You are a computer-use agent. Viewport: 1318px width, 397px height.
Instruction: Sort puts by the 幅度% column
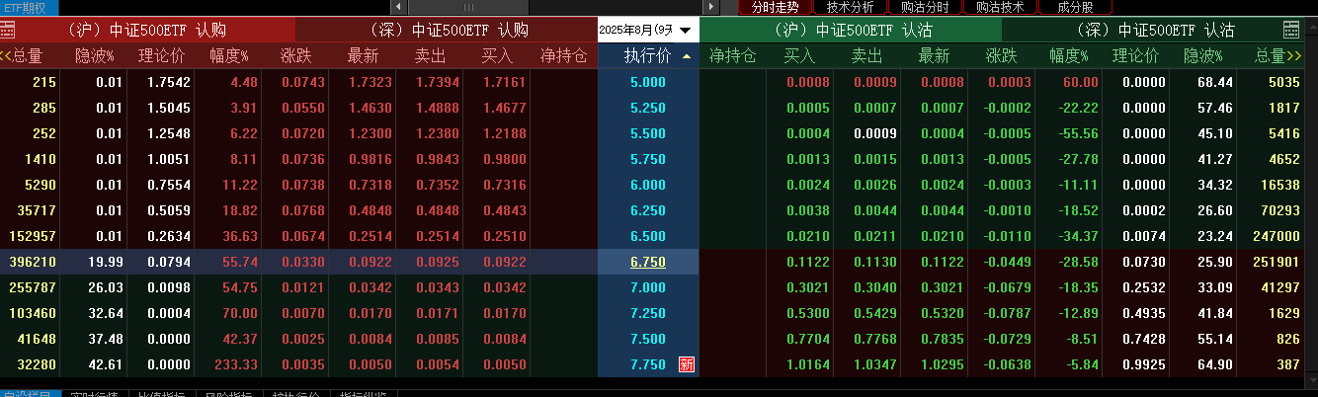point(1069,56)
